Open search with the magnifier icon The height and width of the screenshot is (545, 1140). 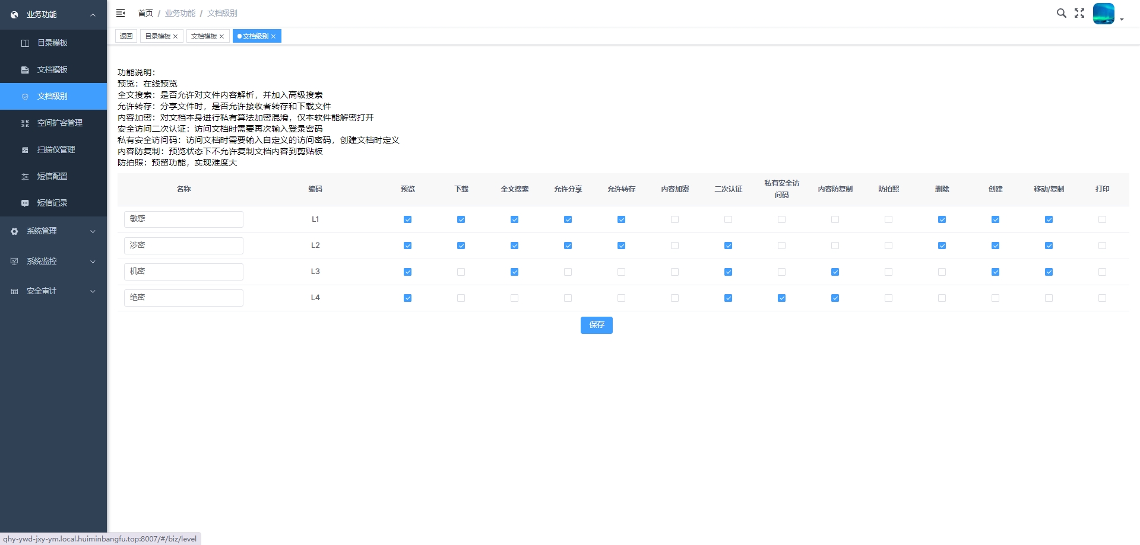pyautogui.click(x=1062, y=13)
